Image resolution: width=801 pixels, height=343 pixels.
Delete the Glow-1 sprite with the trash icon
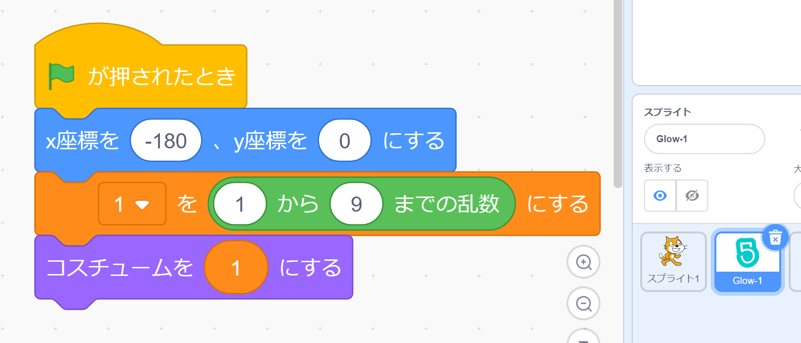pos(775,237)
